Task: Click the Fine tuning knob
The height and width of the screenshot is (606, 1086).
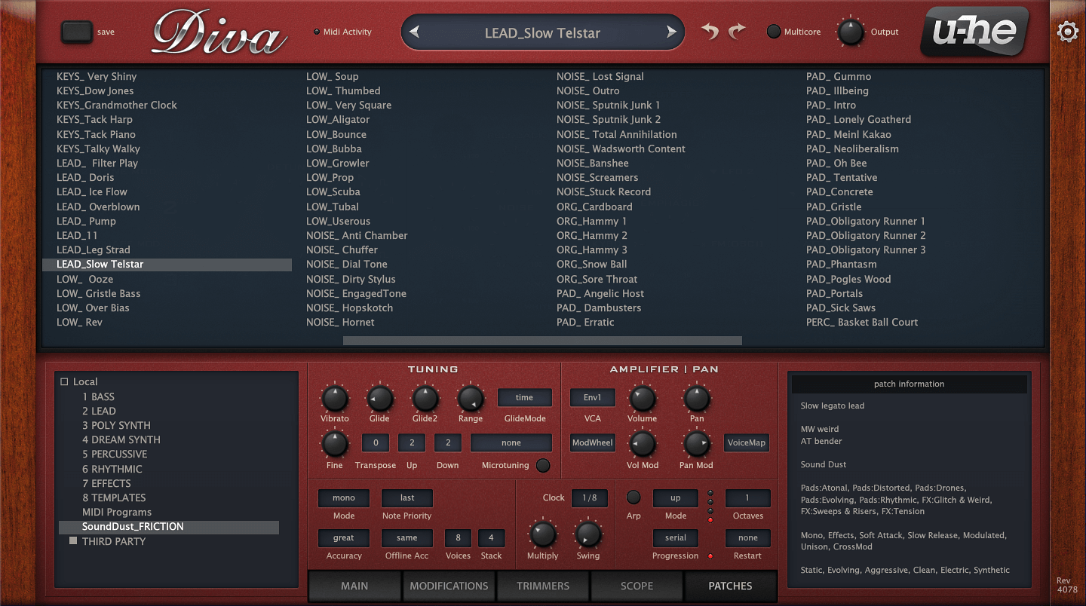Action: coord(335,444)
